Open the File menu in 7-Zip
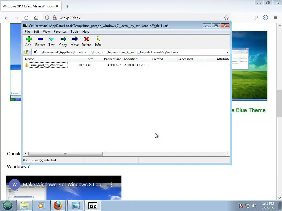The height and width of the screenshot is (211, 282). point(27,32)
